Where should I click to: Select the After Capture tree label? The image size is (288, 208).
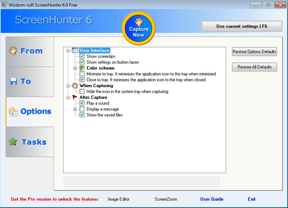(93, 97)
